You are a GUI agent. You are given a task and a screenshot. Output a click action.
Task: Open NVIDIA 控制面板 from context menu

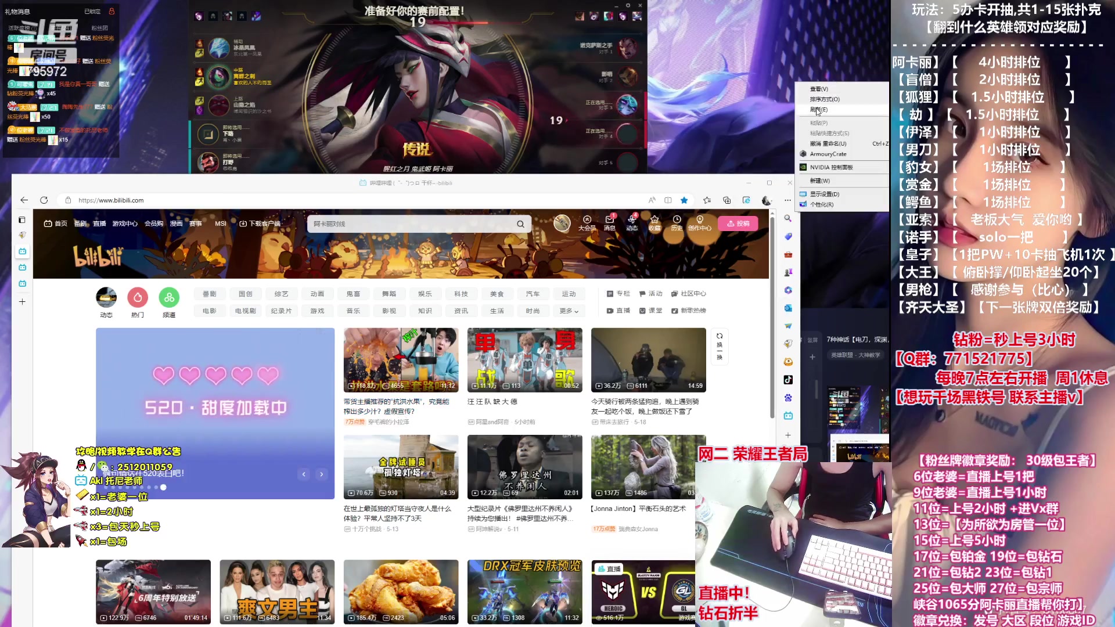[x=831, y=167]
